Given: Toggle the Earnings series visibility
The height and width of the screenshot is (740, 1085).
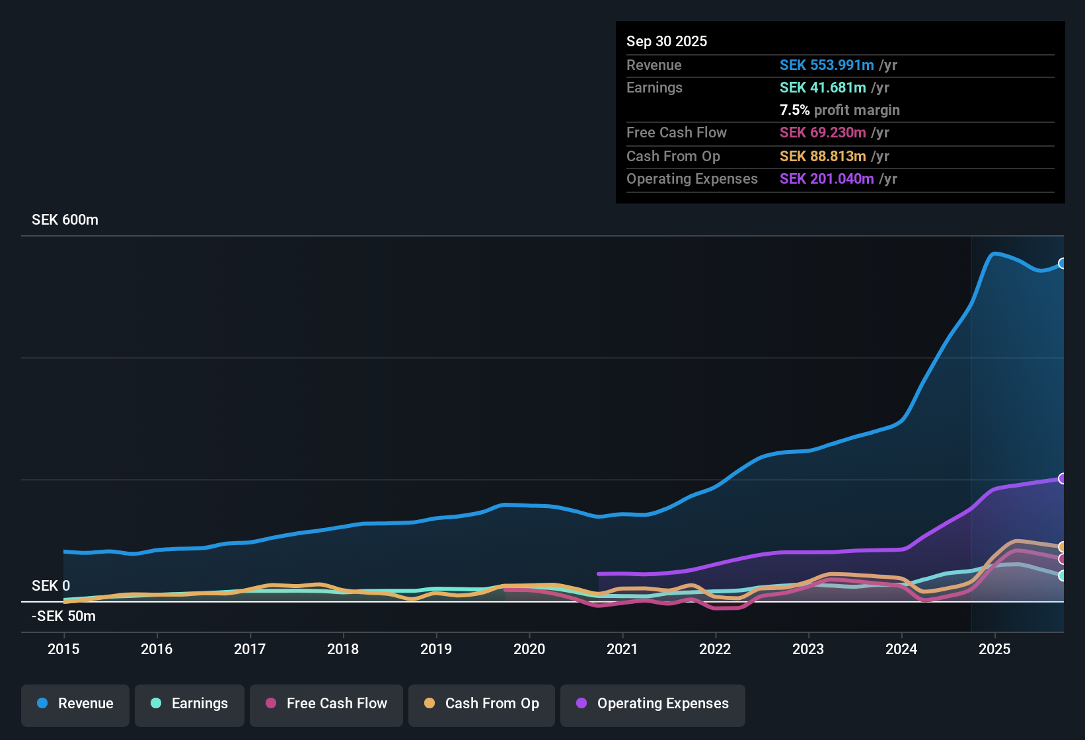Looking at the screenshot, I should [x=190, y=704].
